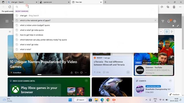This screenshot has width=184, height=103.
Task: Select 'what is indian union budget? quora'
Action: tap(86, 25)
